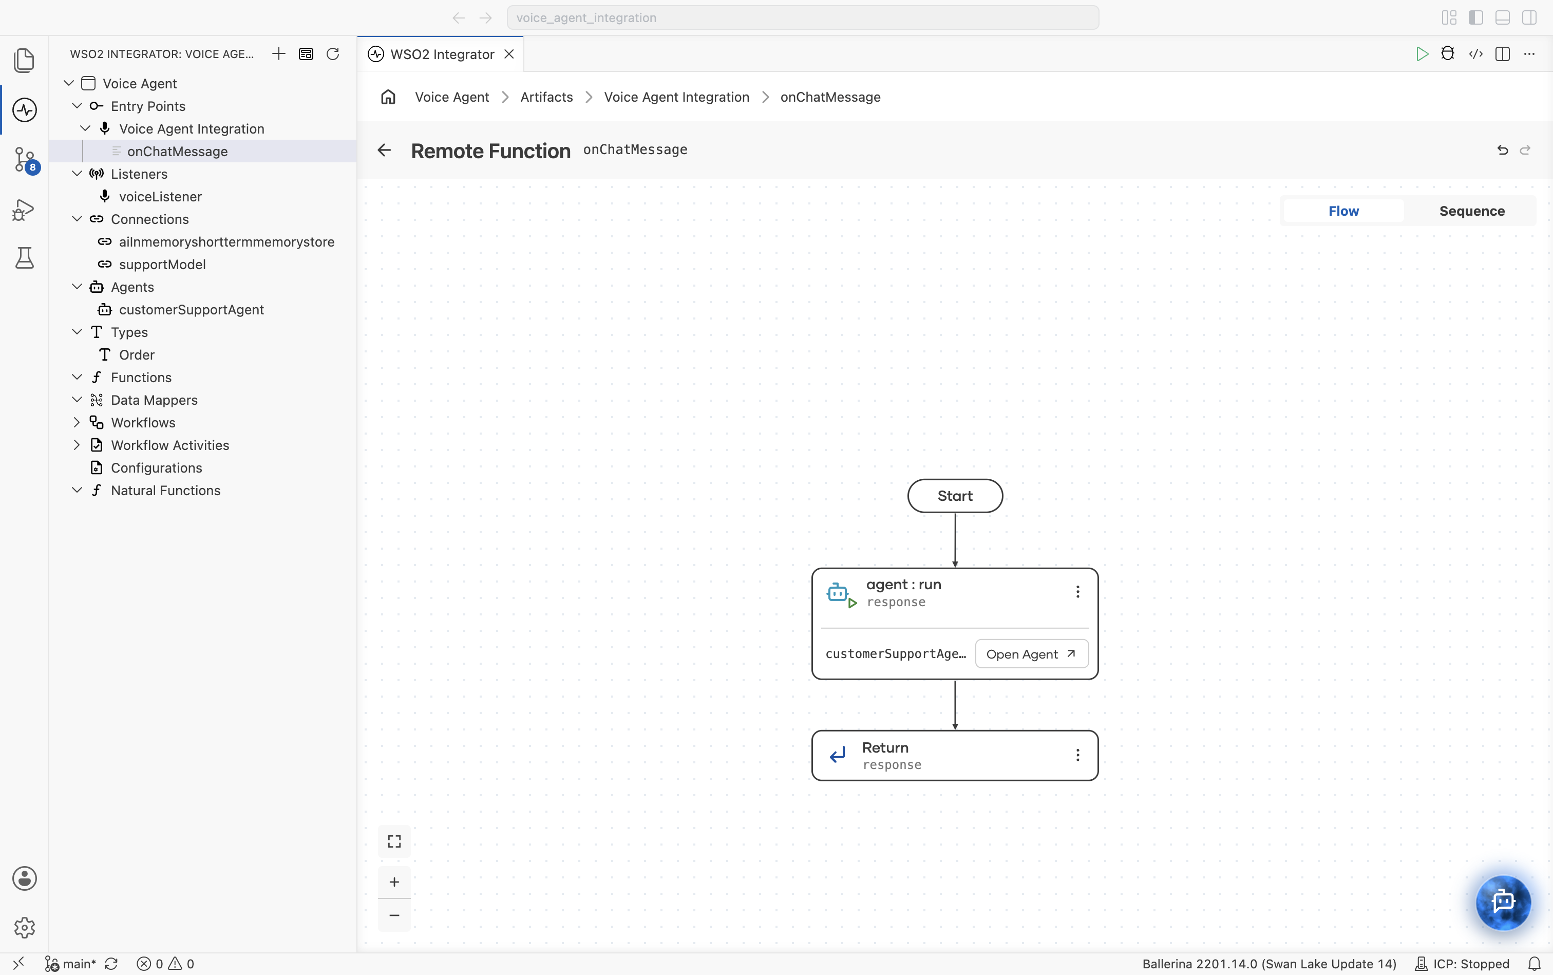1553x975 pixels.
Task: Toggle bottom panel layout icon
Action: [1503, 17]
